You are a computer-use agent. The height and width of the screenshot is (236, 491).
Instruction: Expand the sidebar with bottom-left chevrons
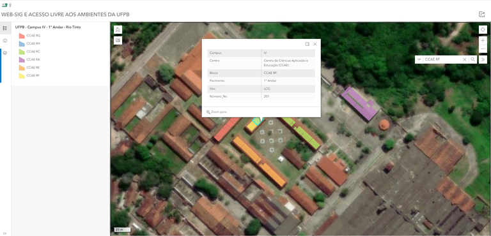point(4,233)
